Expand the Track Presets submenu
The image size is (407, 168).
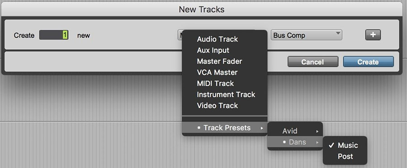pyautogui.click(x=224, y=128)
